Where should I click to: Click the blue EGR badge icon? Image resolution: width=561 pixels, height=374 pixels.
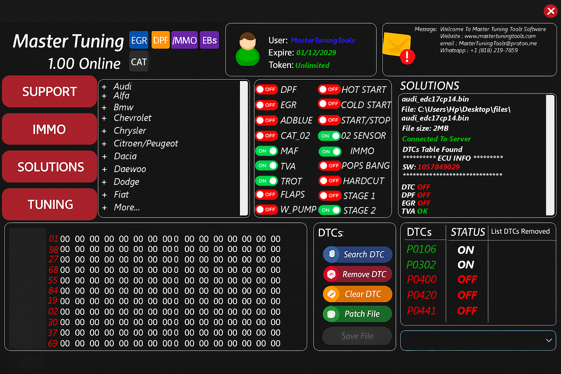[x=139, y=40]
